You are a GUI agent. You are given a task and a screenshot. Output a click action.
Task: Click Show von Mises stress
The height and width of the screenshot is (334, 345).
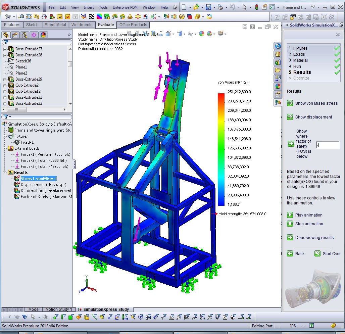(313, 103)
